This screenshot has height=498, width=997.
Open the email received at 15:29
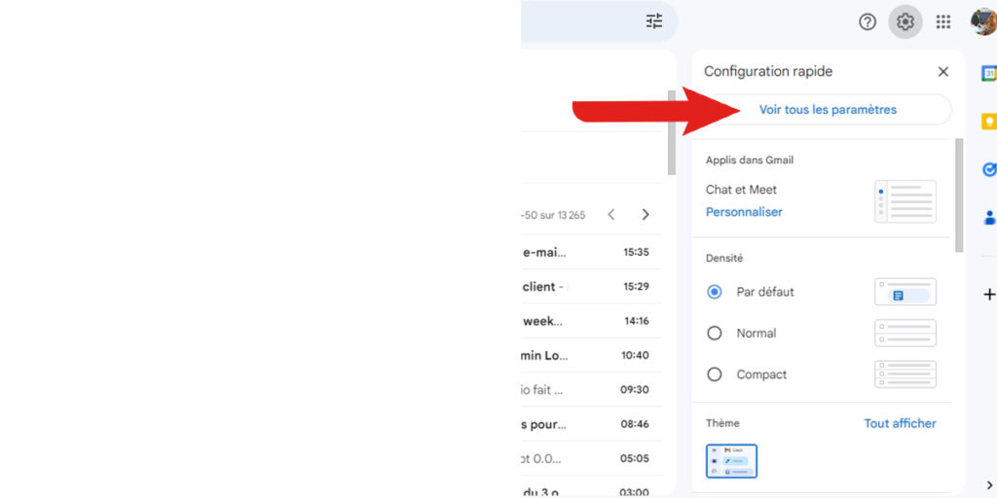pyautogui.click(x=591, y=287)
